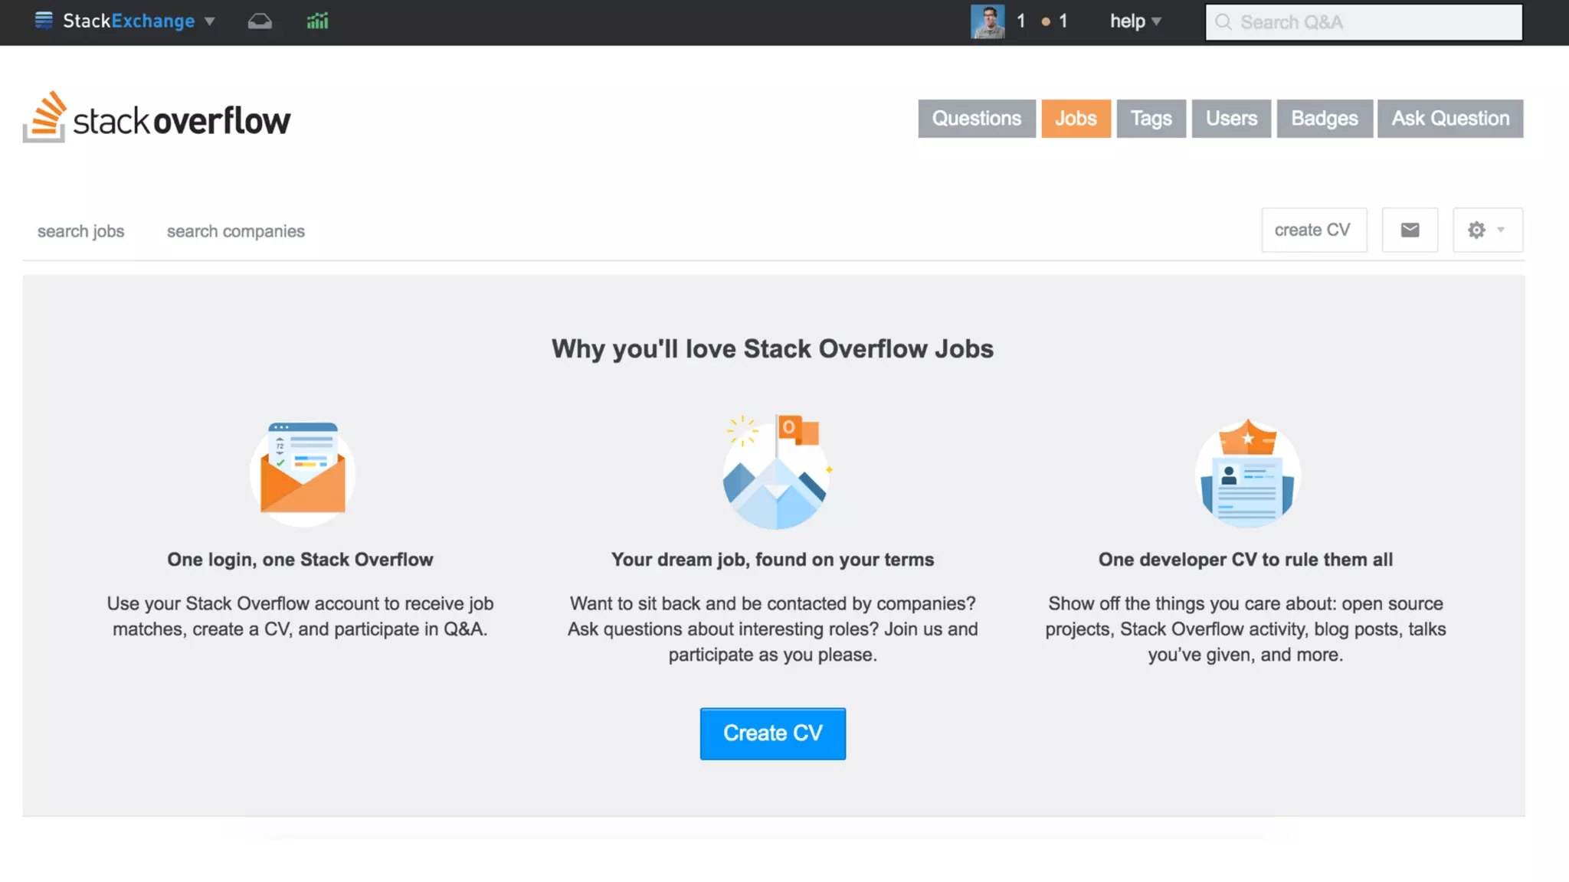Click the StackExchange logo icon
The image size is (1569, 882).
44,21
